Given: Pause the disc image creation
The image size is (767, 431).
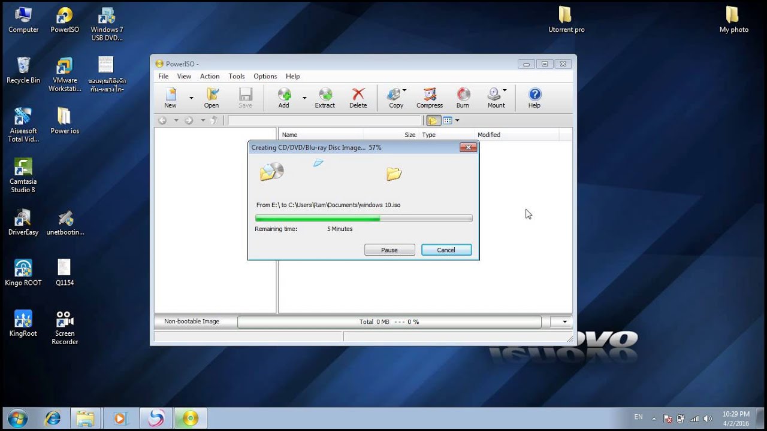Looking at the screenshot, I should [389, 250].
